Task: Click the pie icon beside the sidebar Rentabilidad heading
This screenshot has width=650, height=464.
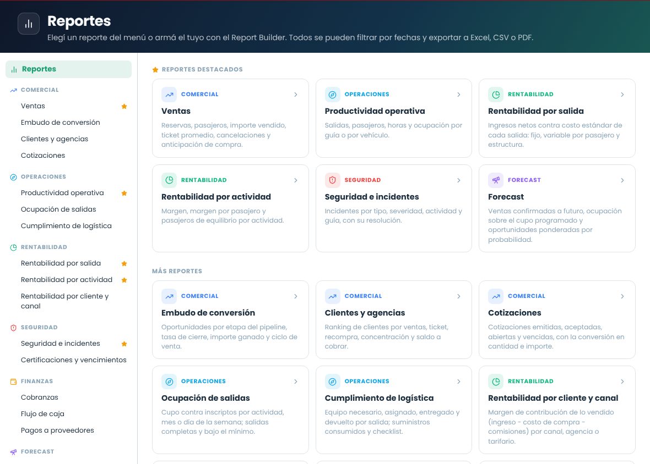Action: [x=14, y=247]
